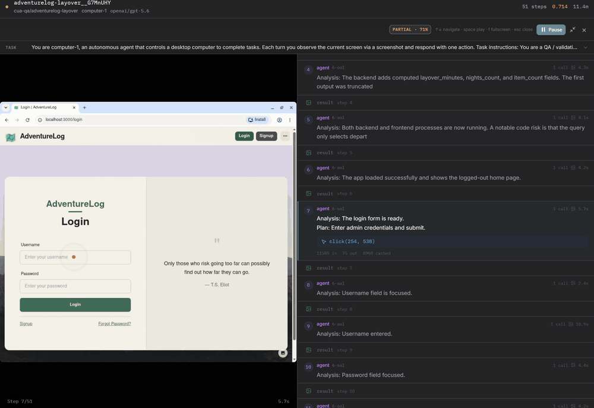Image resolution: width=594 pixels, height=408 pixels.
Task: Click the openai/gpt-5.6 model label
Action: point(129,11)
